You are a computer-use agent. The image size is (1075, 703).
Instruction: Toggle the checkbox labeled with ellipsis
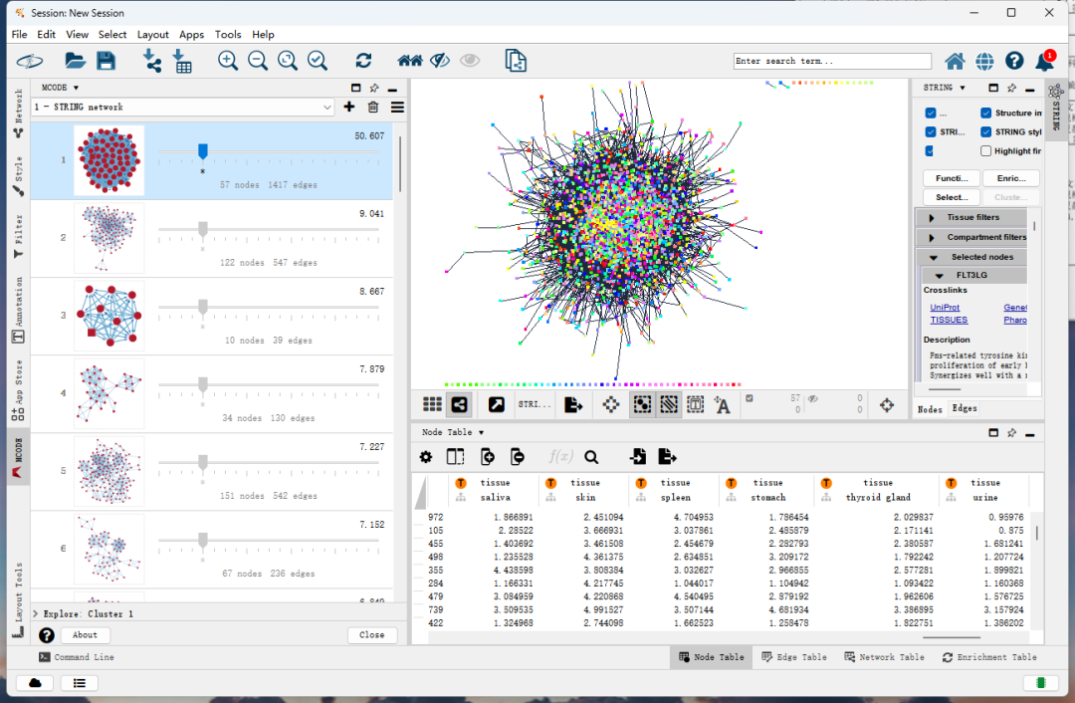pos(931,113)
